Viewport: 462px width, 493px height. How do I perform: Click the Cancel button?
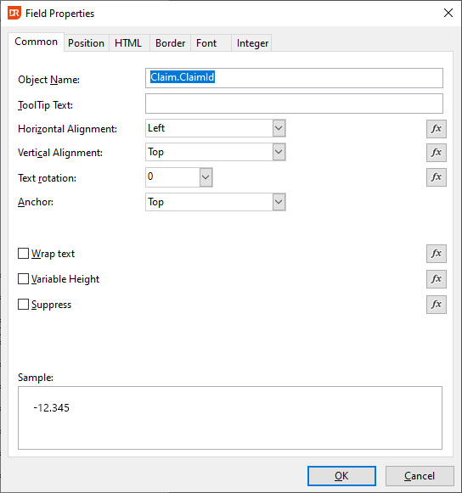[x=420, y=476]
